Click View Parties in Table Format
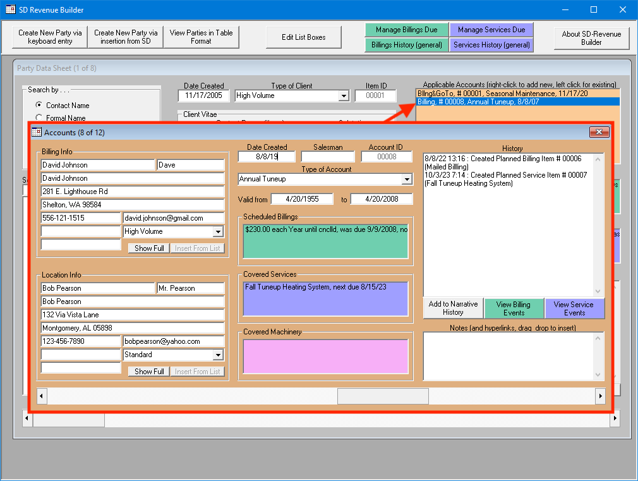The width and height of the screenshot is (638, 481). click(201, 36)
